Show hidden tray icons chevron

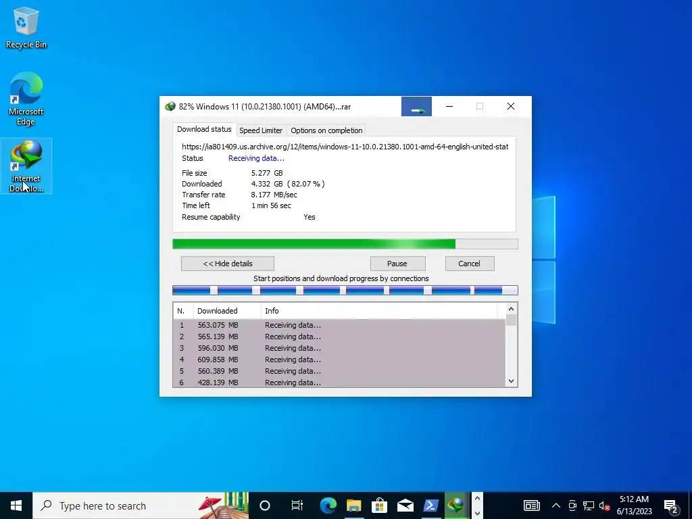[556, 505]
